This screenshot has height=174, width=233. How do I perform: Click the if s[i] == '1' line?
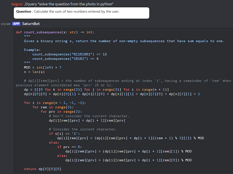tap(64, 134)
